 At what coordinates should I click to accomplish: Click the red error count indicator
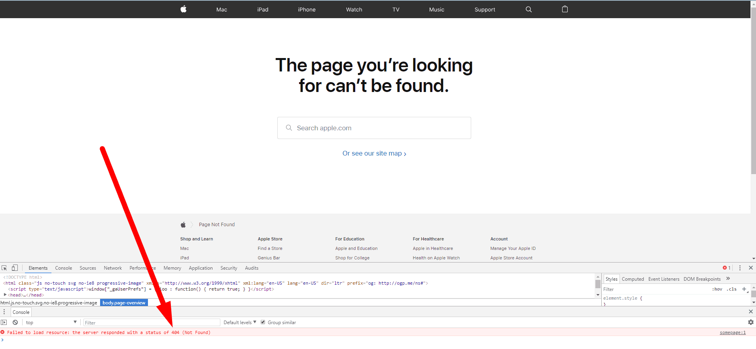[727, 268]
